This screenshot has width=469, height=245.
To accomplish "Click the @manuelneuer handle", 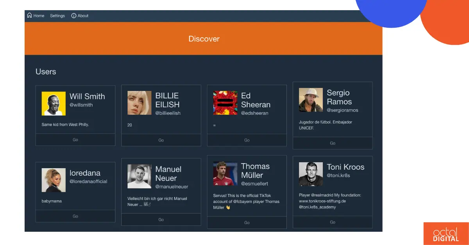I will (x=172, y=187).
